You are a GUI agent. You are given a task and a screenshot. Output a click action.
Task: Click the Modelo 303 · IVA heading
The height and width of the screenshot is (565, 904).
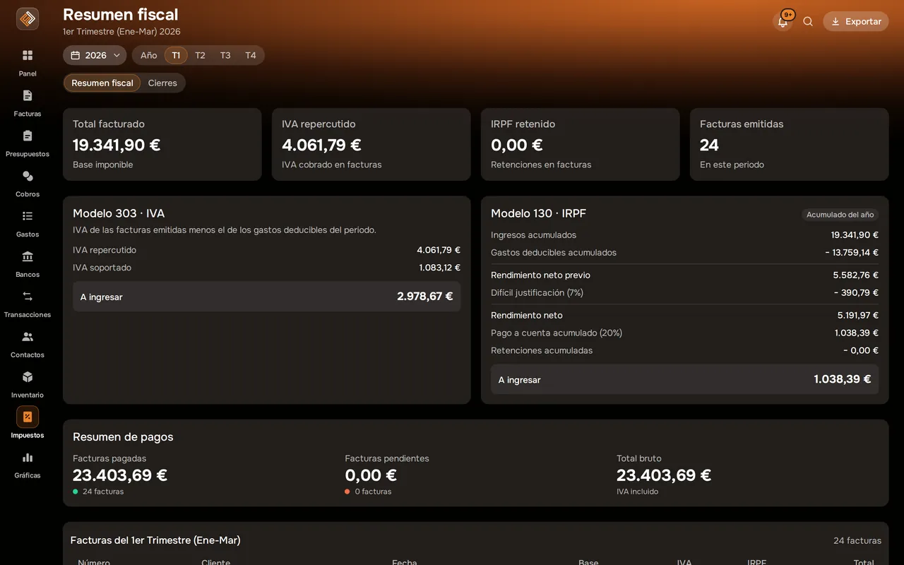pos(119,213)
